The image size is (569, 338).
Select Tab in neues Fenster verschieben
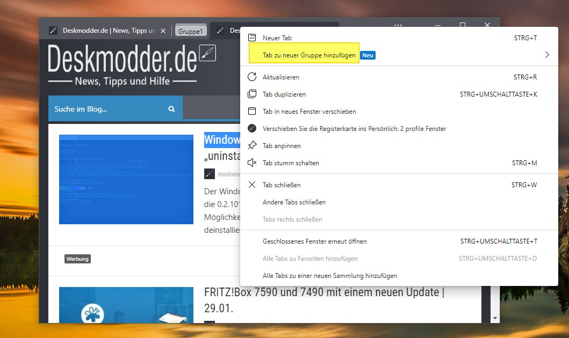tap(399, 111)
